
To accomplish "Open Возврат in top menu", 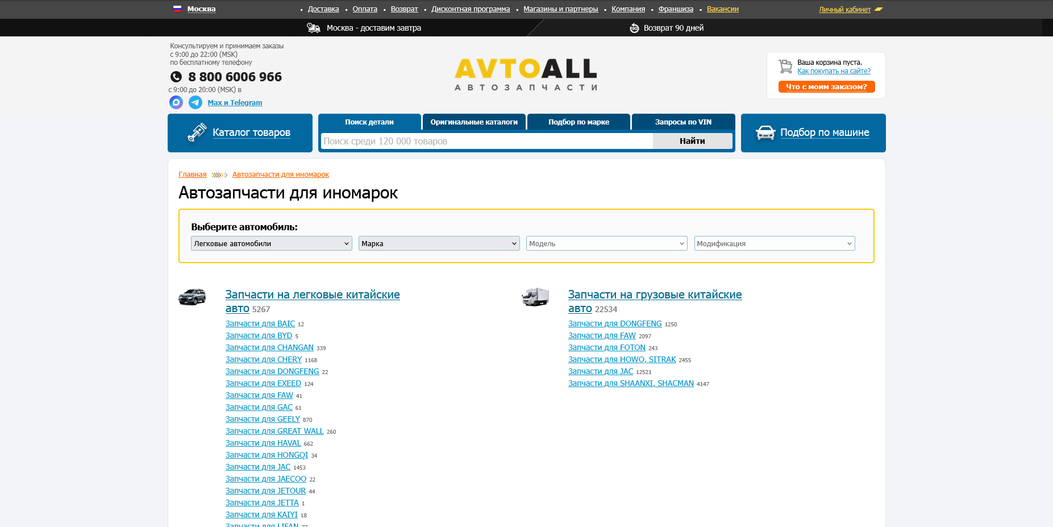I will click(404, 9).
